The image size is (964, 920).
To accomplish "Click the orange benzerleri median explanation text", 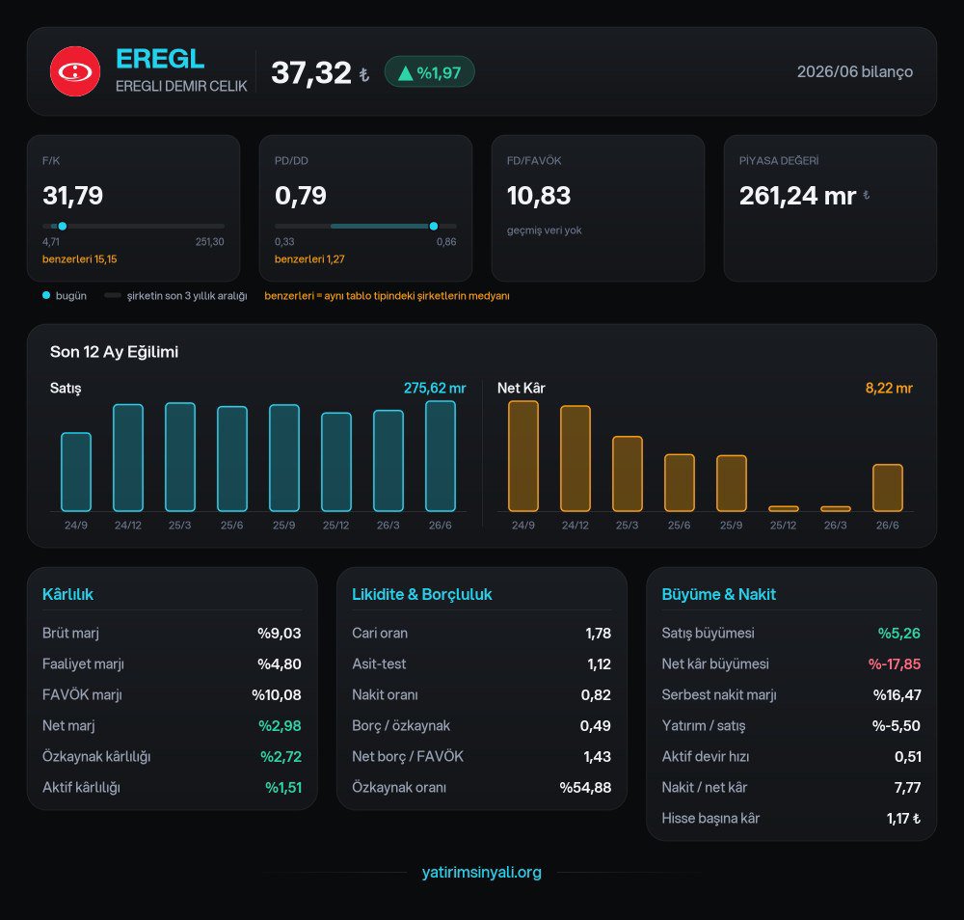I will (x=387, y=296).
